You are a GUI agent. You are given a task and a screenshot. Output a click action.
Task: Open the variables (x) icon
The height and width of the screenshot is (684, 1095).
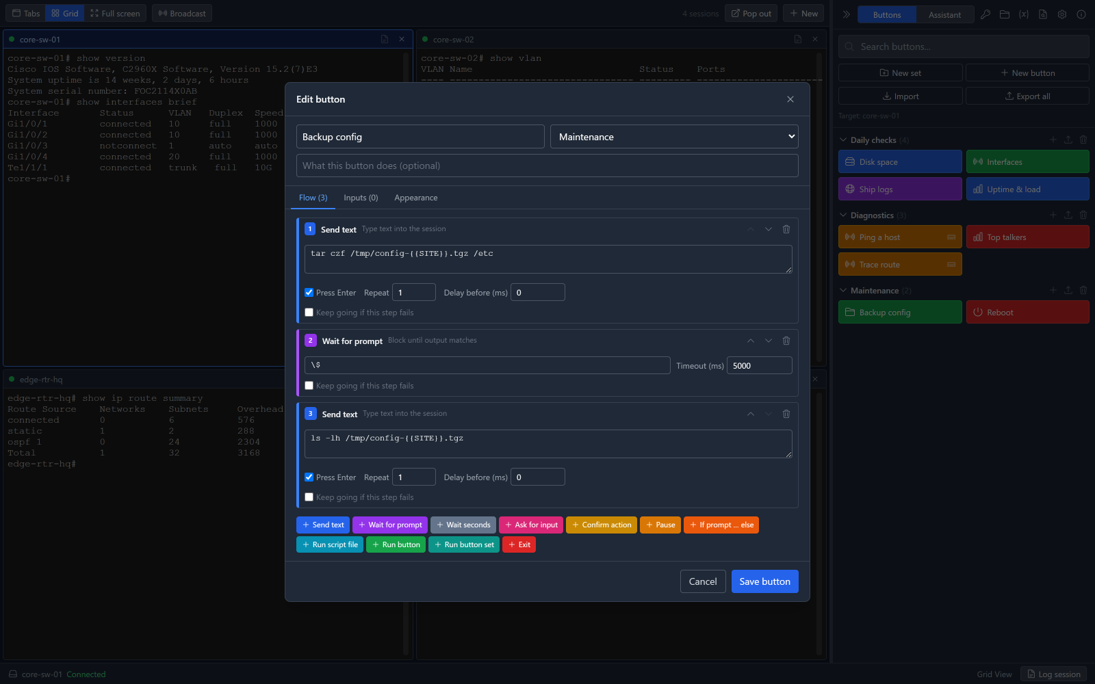[x=1024, y=14]
